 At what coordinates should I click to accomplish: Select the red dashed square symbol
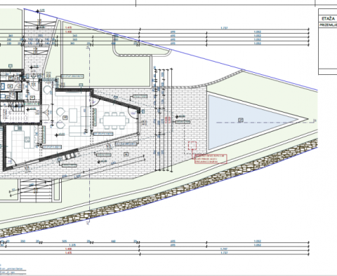pyautogui.click(x=192, y=146)
